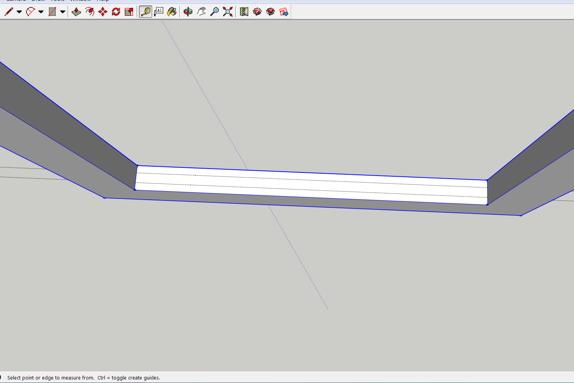Activate the Orbit camera tool
The width and height of the screenshot is (574, 383).
click(188, 12)
